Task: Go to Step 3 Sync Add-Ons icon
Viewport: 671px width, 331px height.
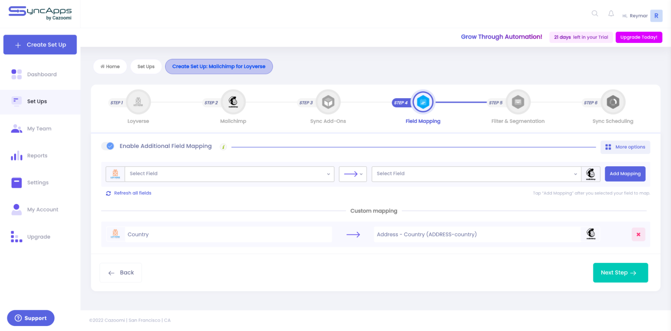Action: pyautogui.click(x=328, y=102)
